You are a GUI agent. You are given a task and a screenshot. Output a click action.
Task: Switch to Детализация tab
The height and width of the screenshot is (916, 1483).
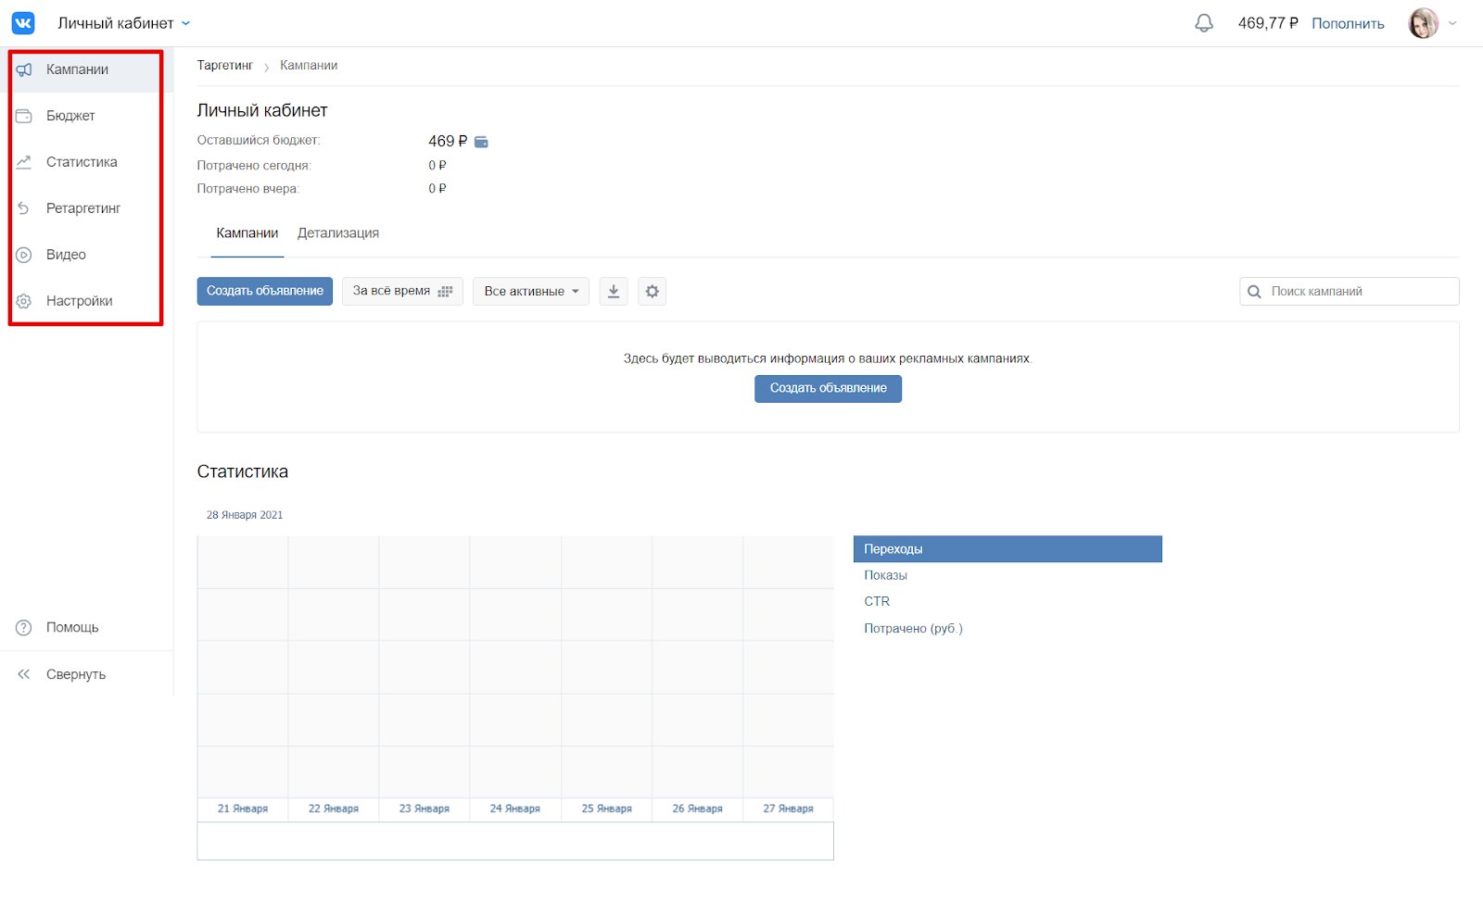(x=337, y=233)
